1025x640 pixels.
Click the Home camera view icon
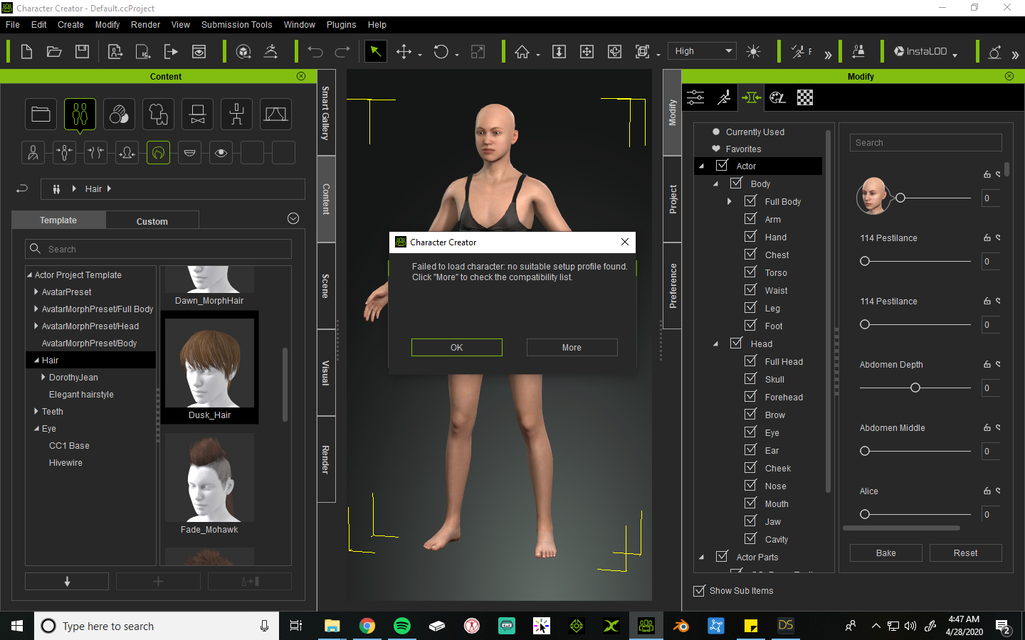(x=522, y=51)
